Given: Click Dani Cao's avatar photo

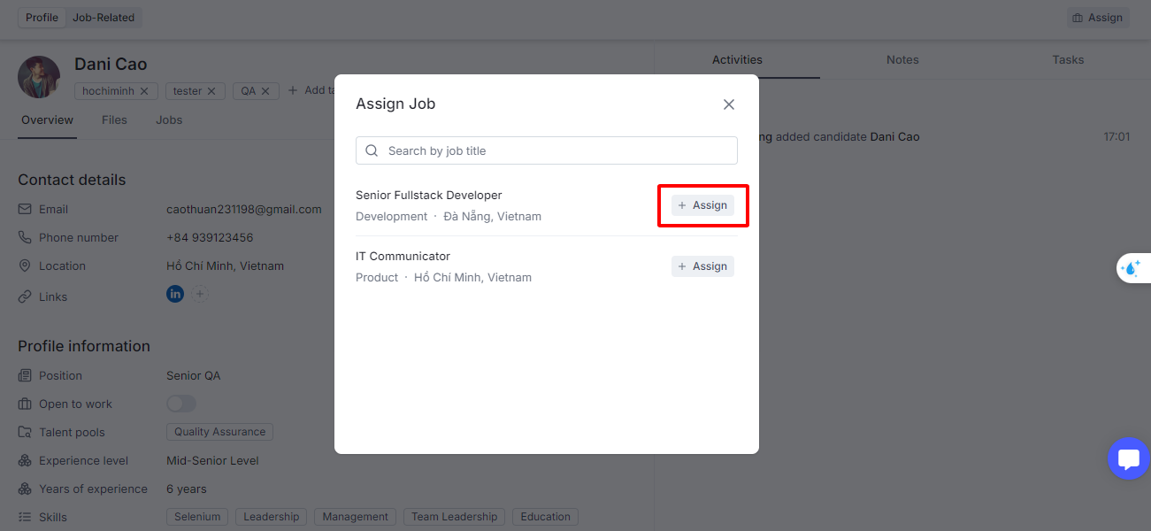Looking at the screenshot, I should (x=39, y=77).
